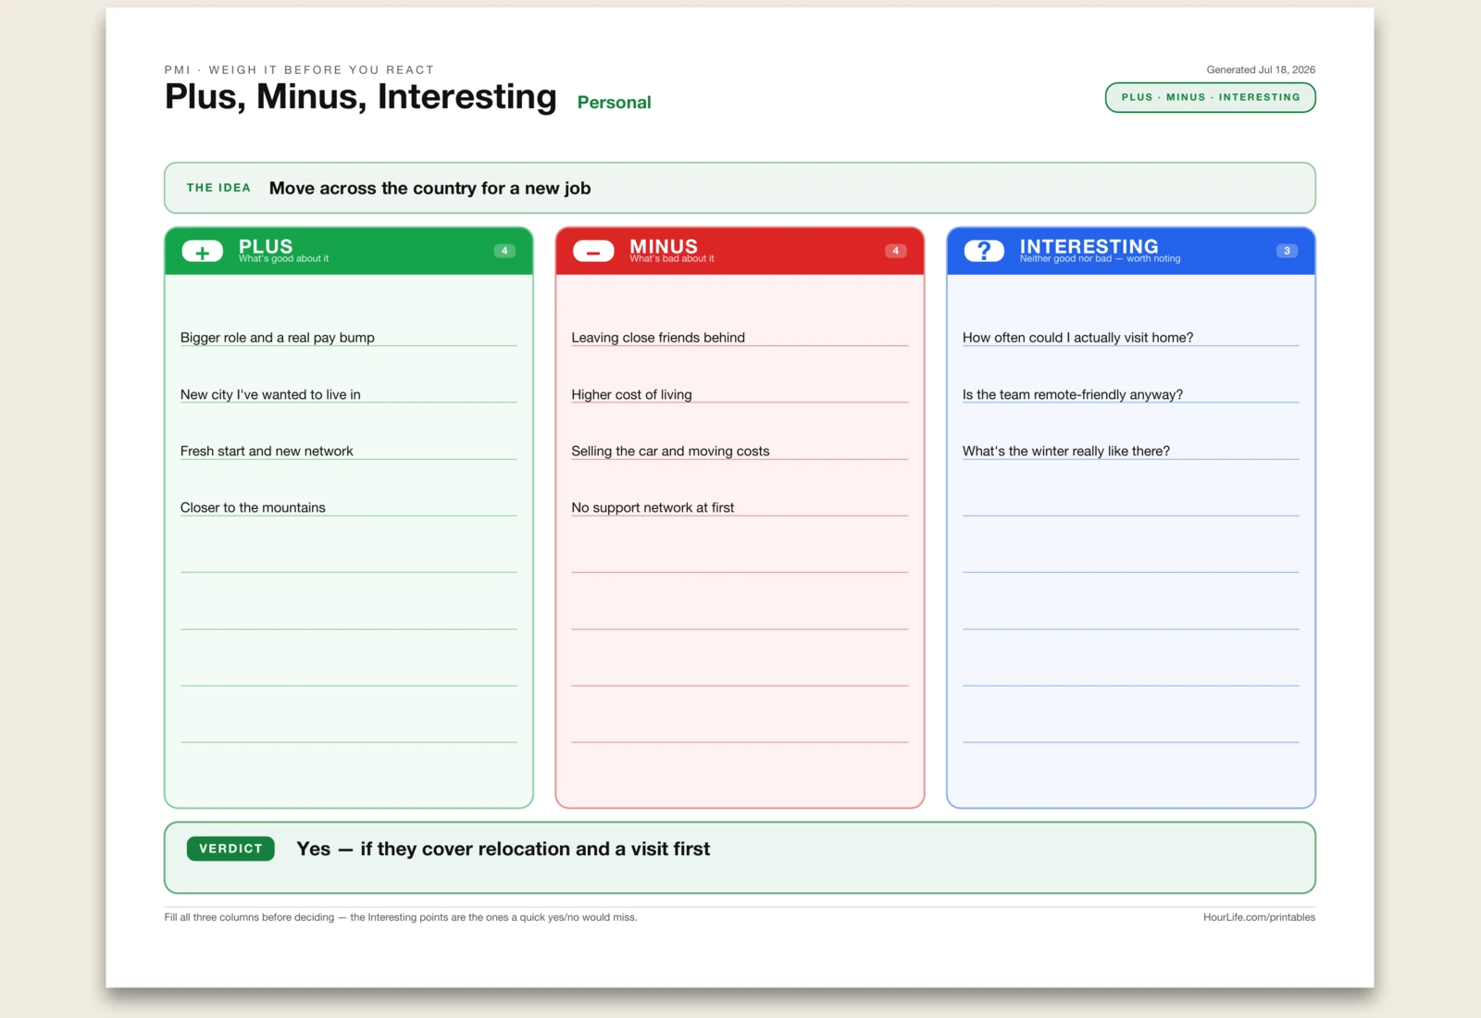Screen dimensions: 1481x1018
Task: Click 'Neither good nor bad — worth noting' subtitle
Action: [1101, 258]
